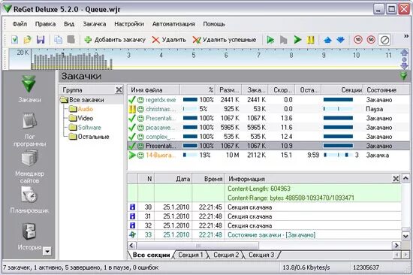413x275 pixels.
Task: Open Закачка menu
Action: point(95,24)
